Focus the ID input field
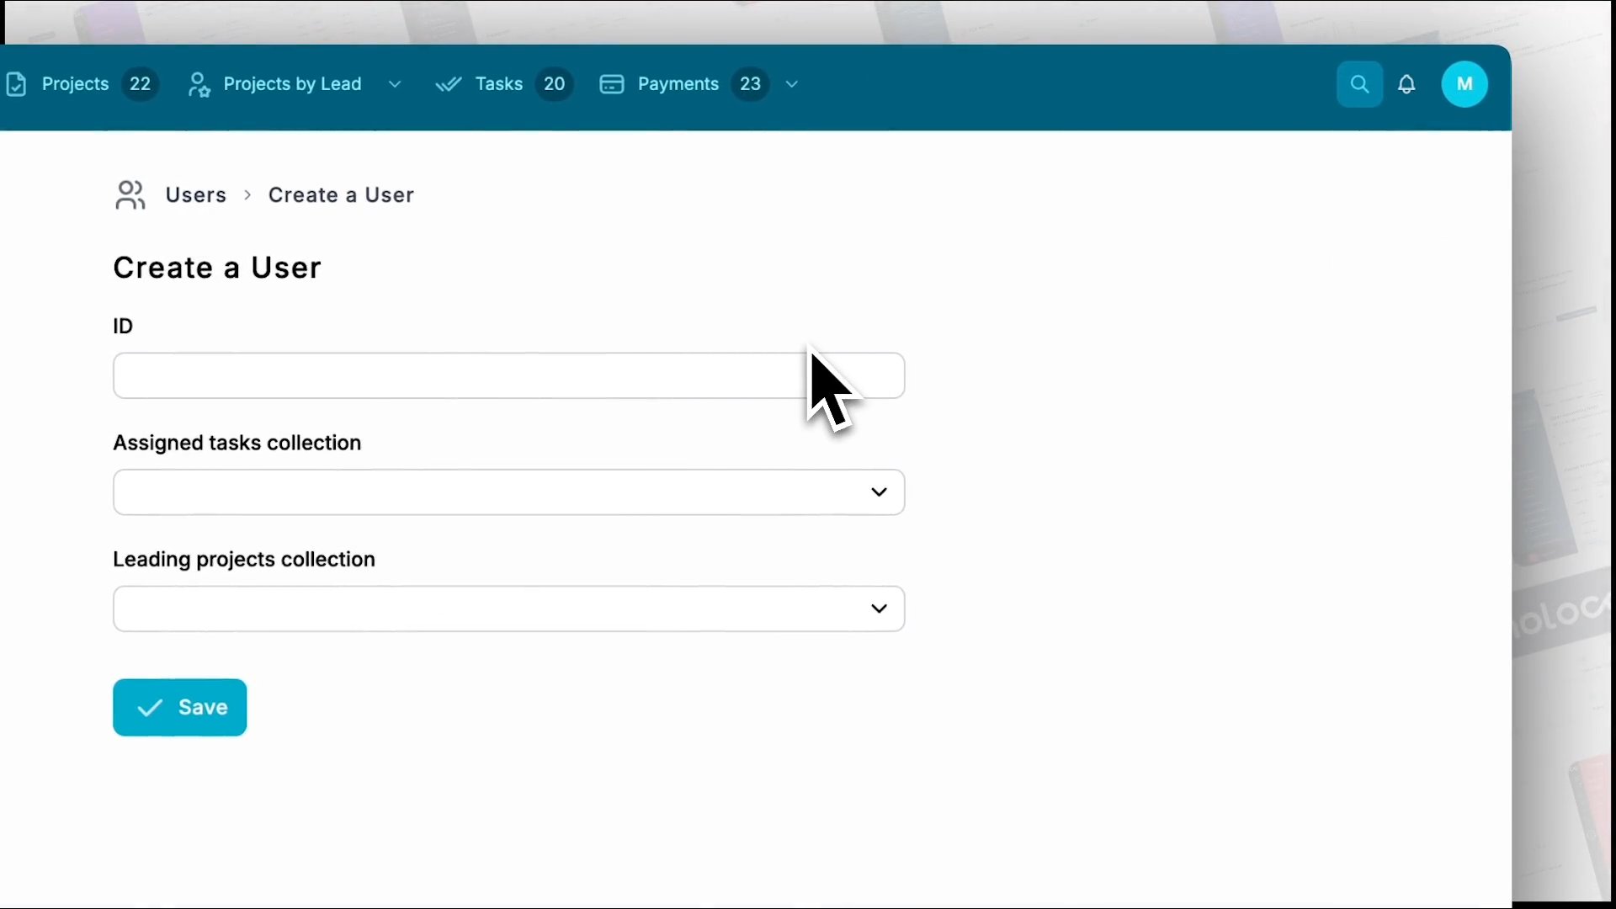This screenshot has height=909, width=1616. click(x=454, y=375)
